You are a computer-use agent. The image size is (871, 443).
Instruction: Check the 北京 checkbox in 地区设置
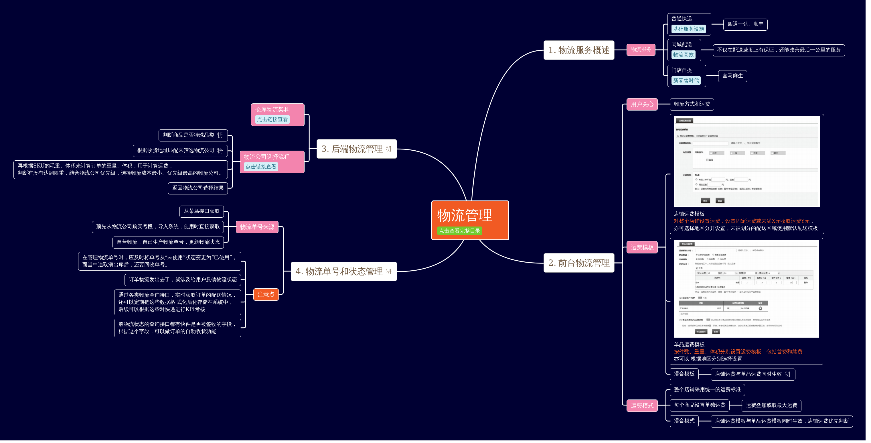click(x=711, y=153)
